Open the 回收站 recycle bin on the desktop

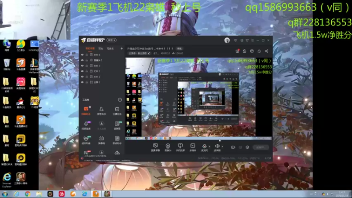7,65
